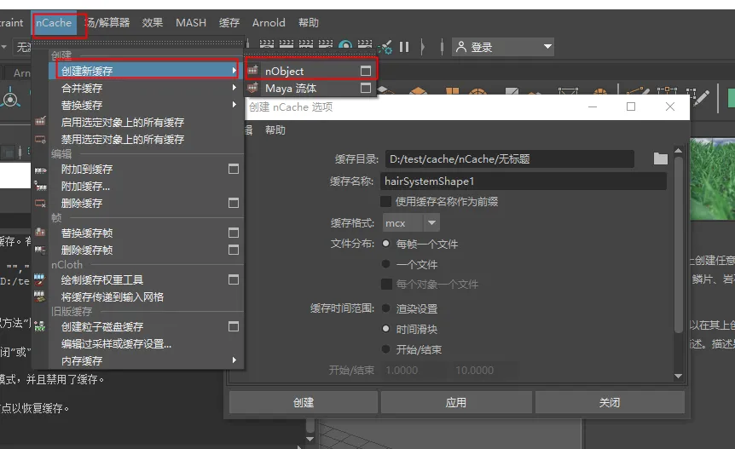Click the 缓存名称 text field

tap(524, 181)
